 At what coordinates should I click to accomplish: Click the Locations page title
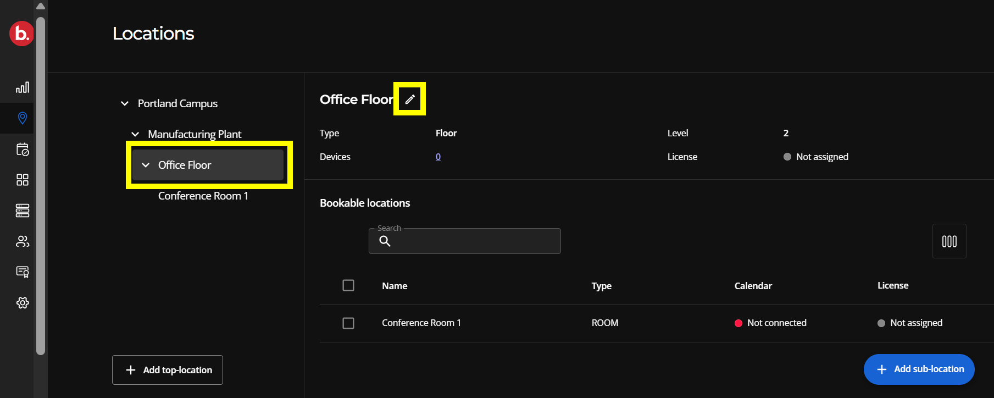click(x=153, y=34)
